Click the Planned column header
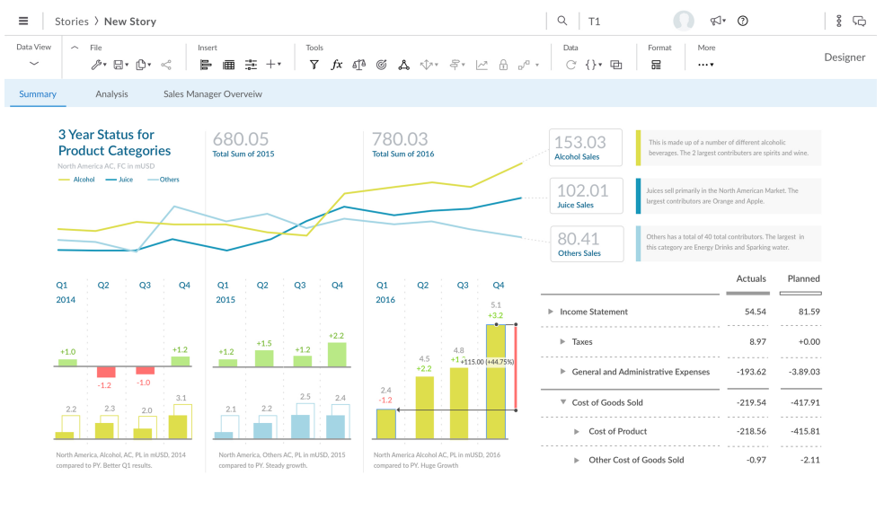 coord(803,278)
